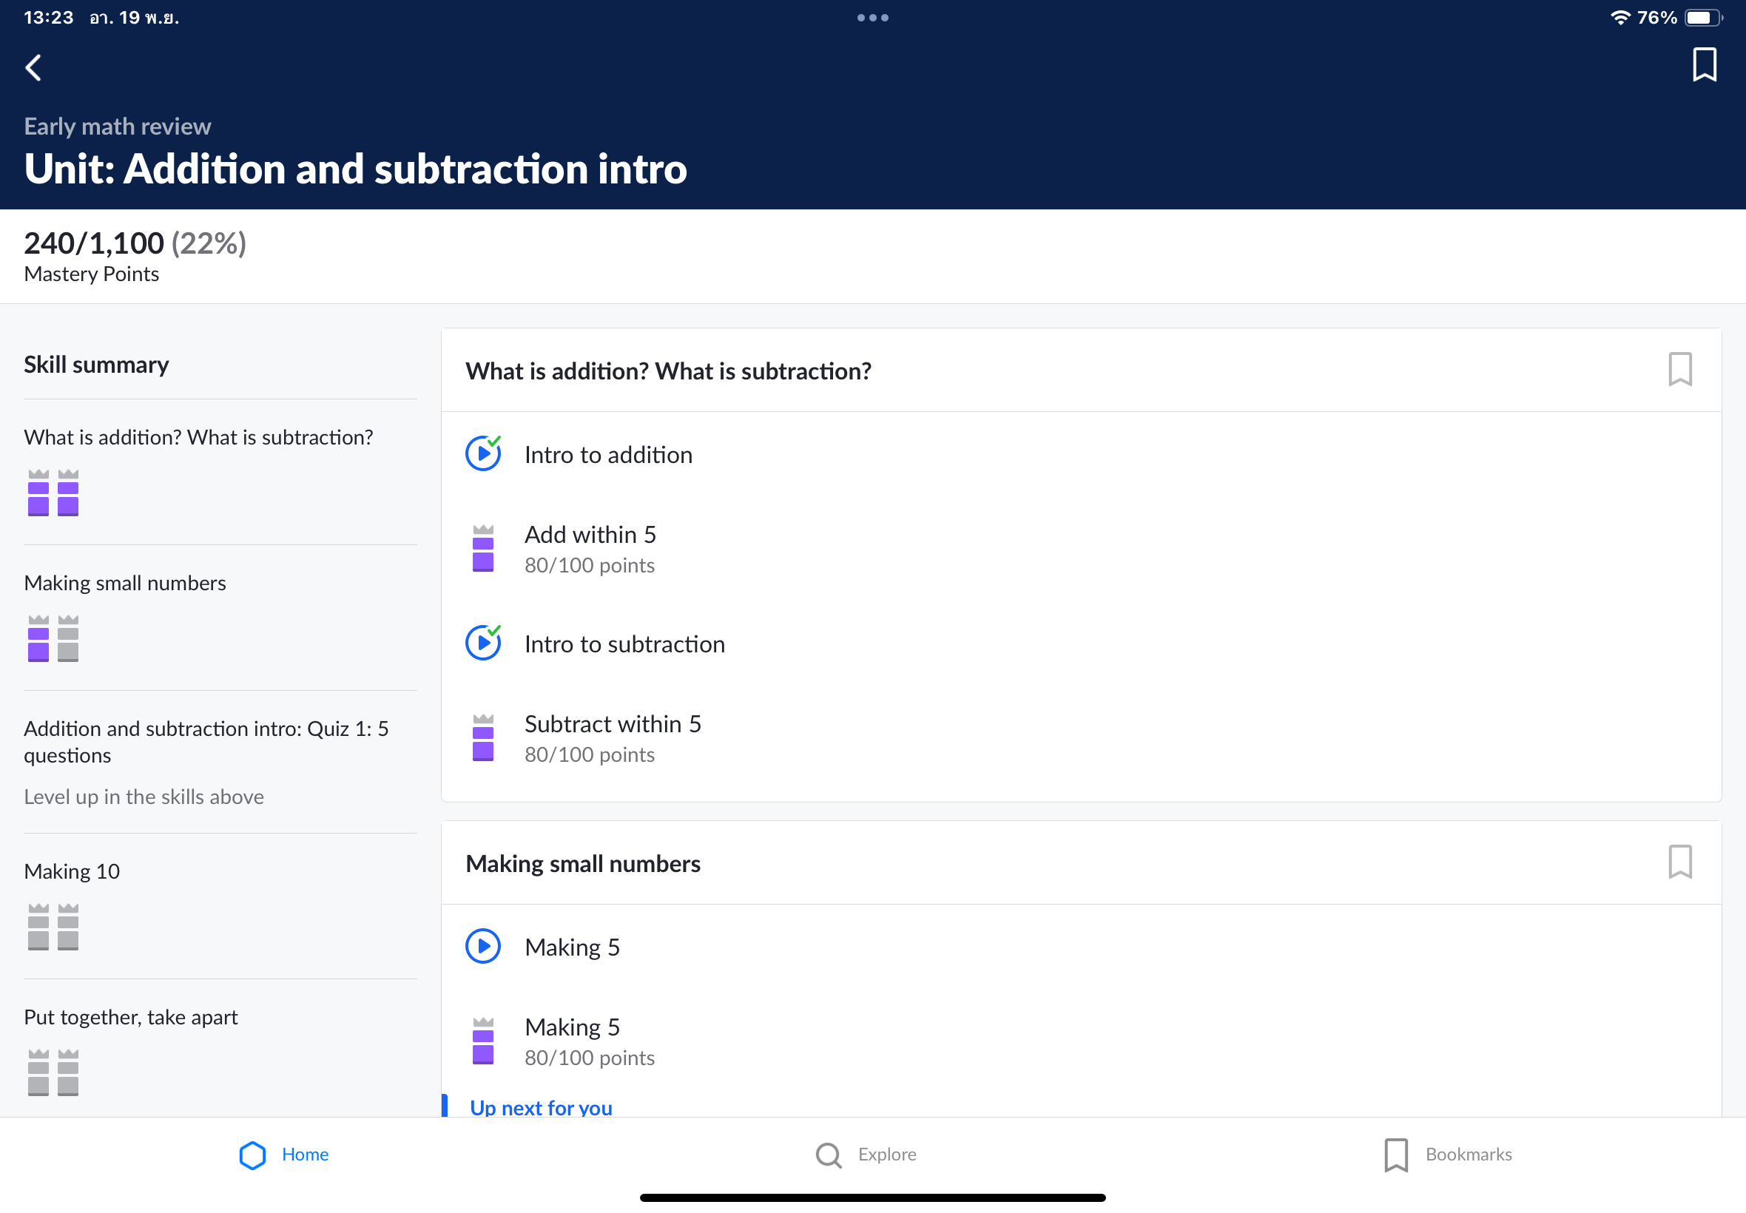The height and width of the screenshot is (1213, 1746).
Task: Play the Intro to addition video icon
Action: point(483,453)
